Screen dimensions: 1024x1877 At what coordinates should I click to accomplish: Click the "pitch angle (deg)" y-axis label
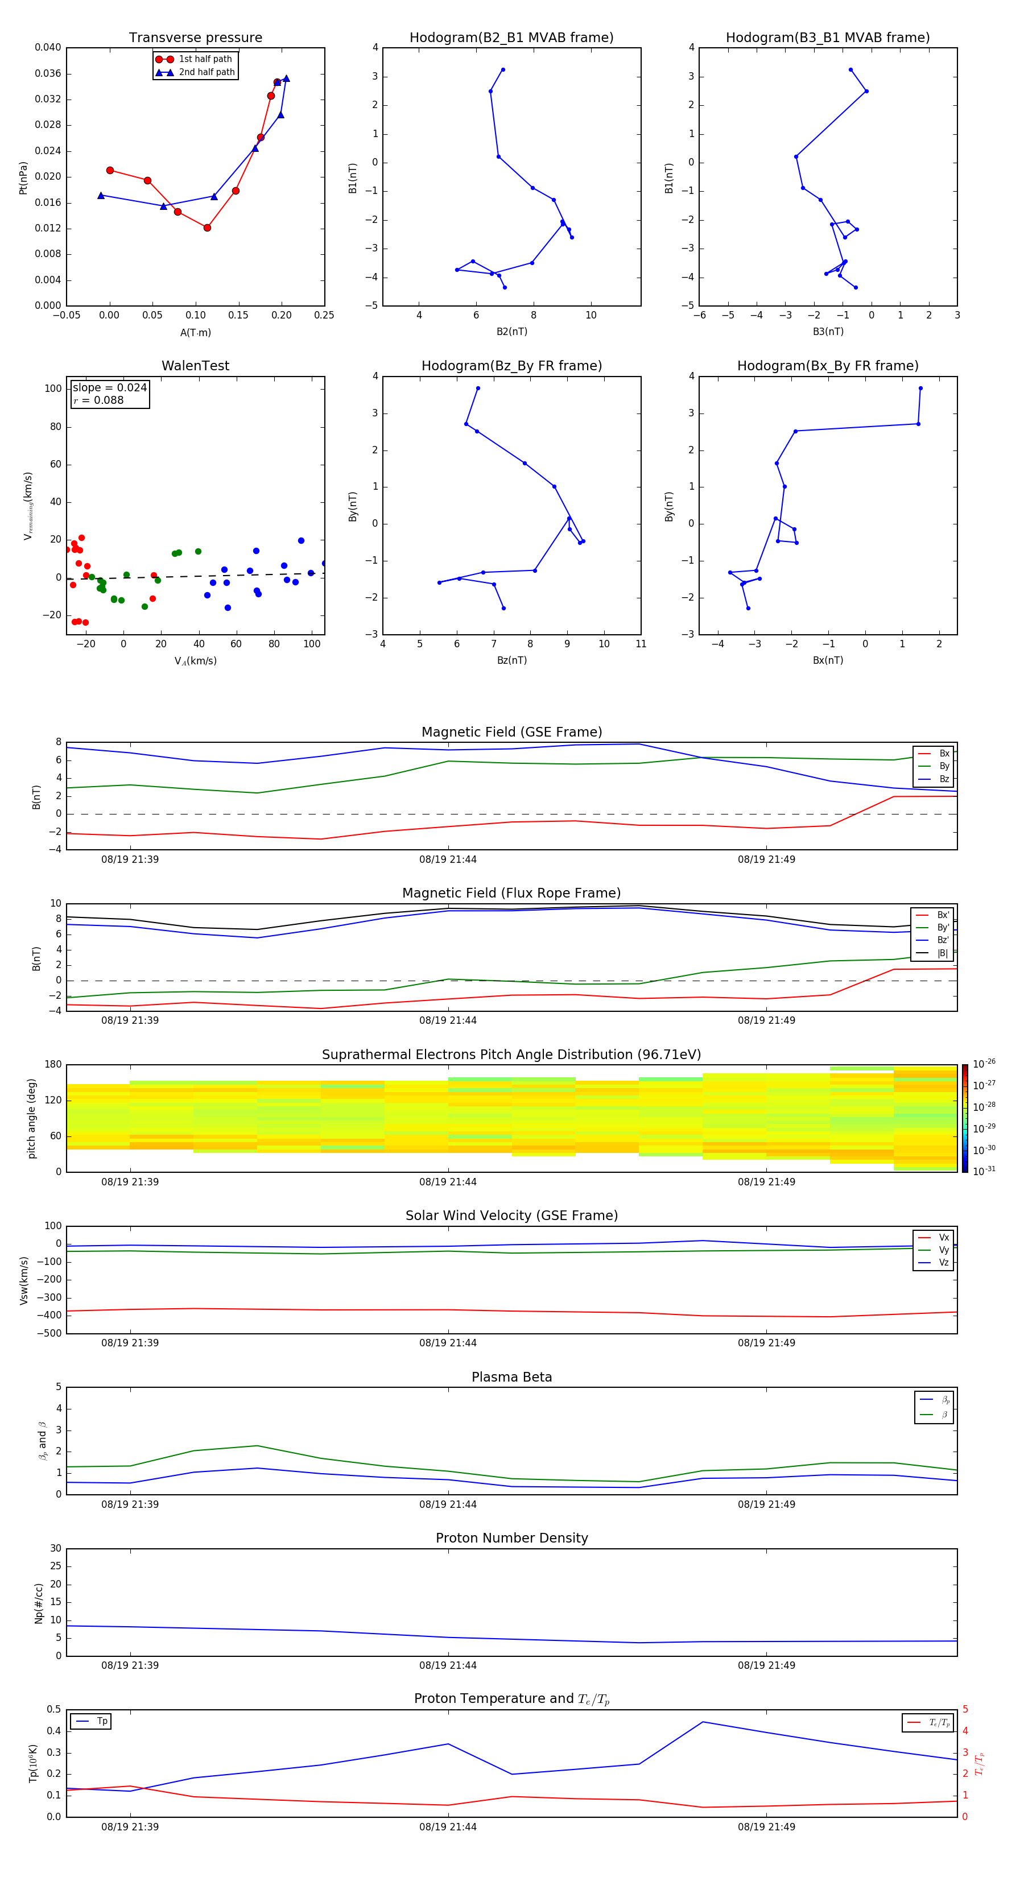31,1118
